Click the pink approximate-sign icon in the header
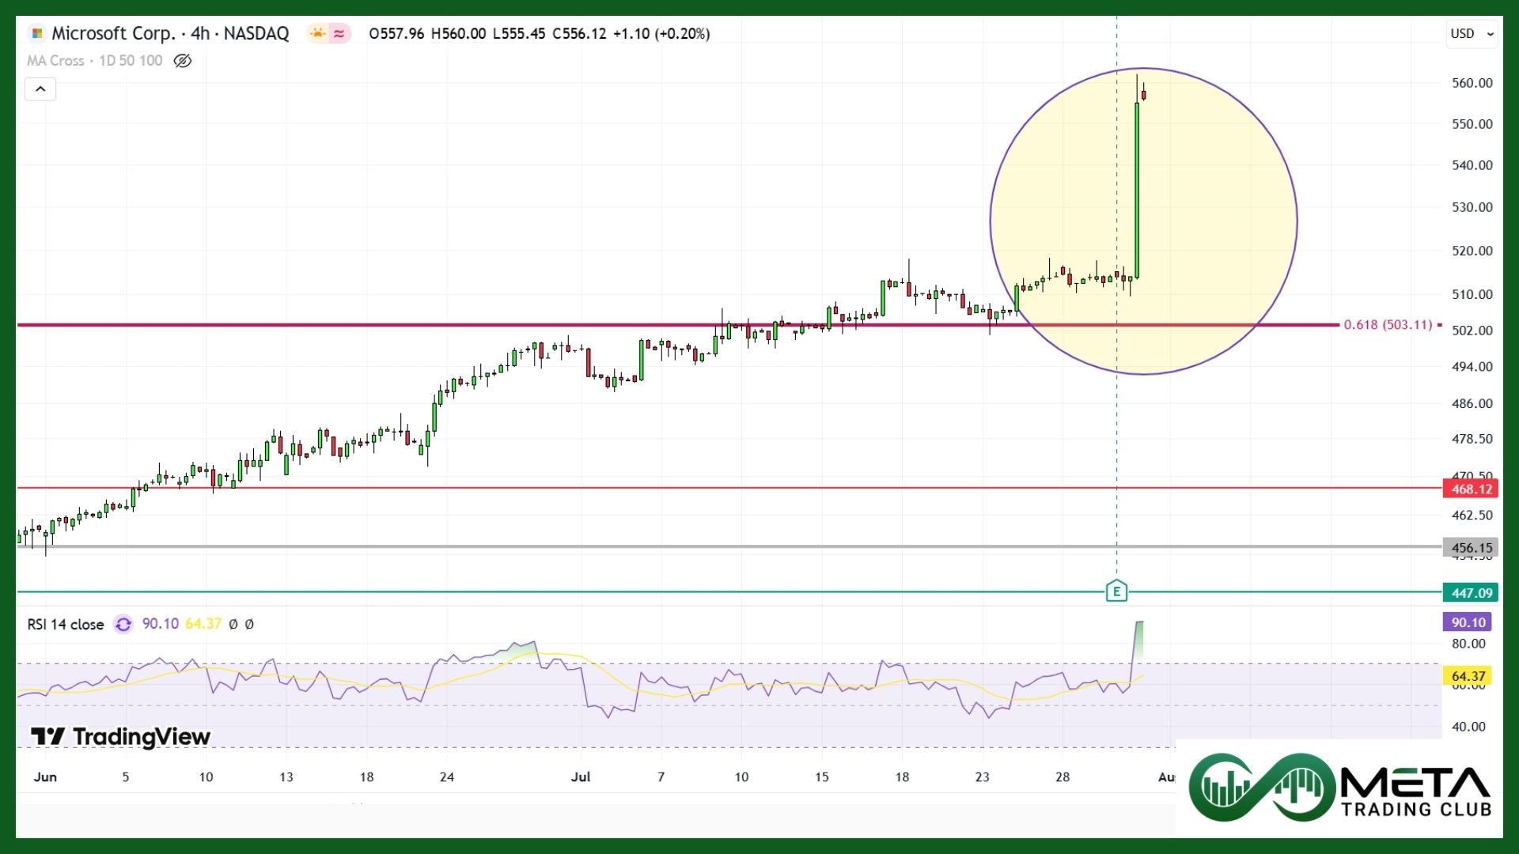1519x854 pixels. [339, 33]
